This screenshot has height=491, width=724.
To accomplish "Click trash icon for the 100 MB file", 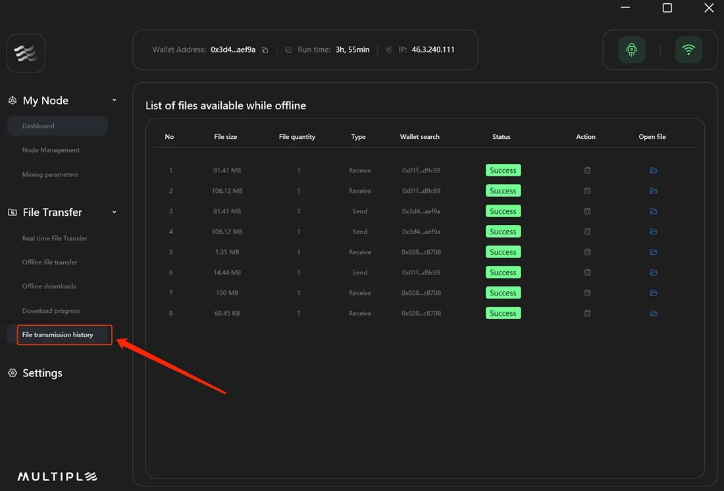I will coord(587,293).
